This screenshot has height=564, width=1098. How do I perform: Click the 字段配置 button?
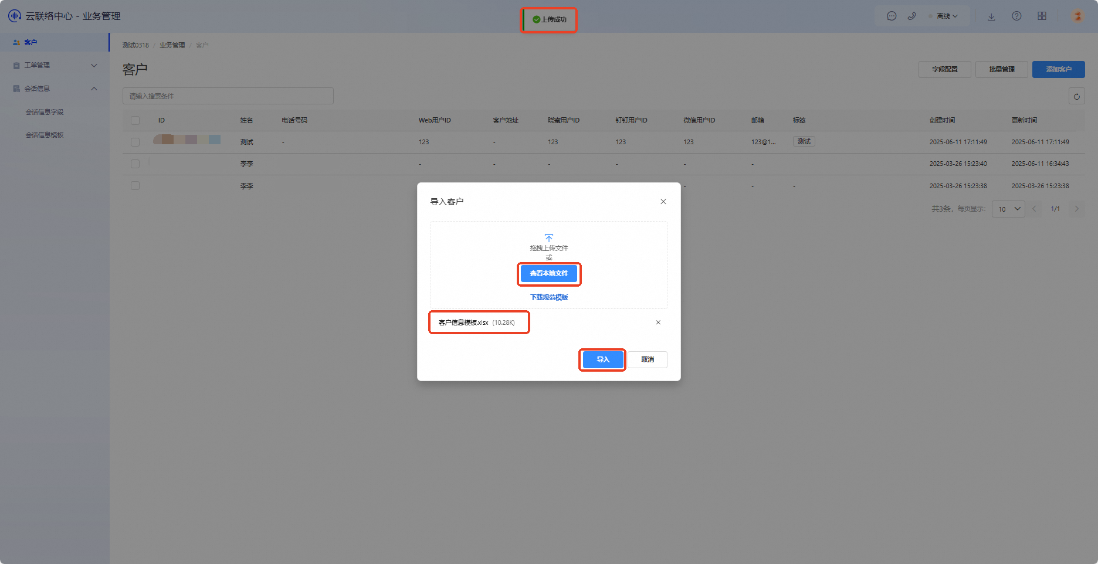click(x=945, y=69)
